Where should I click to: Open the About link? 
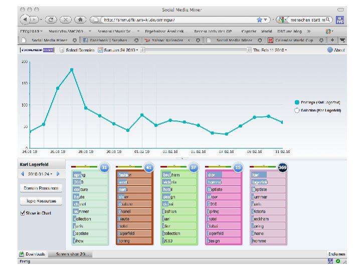339,50
